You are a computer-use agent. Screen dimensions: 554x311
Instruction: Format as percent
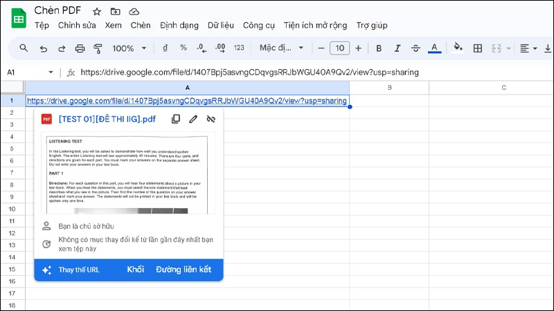point(184,48)
